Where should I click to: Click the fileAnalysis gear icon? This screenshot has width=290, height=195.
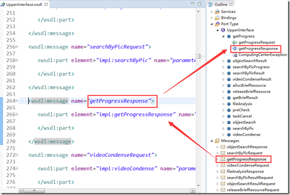(229, 104)
